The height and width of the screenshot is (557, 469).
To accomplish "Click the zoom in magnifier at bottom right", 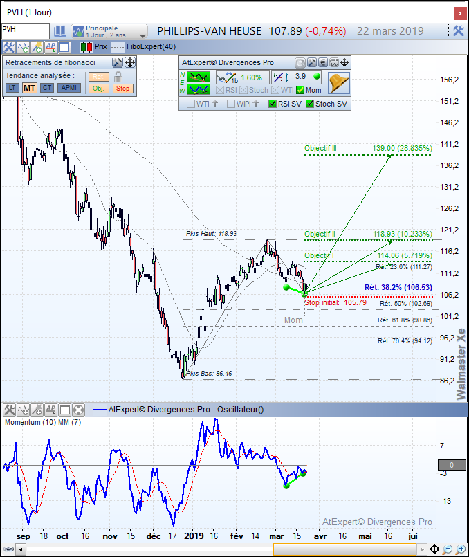I will 461,549.
